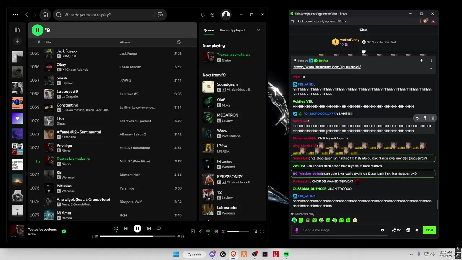This screenshot has width=462, height=260.
Task: Toggle repeat mode
Action: click(158, 229)
